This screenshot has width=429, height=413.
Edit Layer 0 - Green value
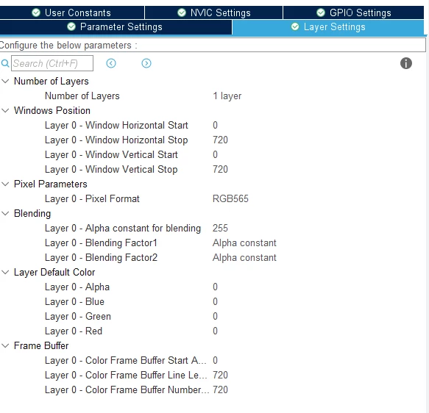[216, 316]
